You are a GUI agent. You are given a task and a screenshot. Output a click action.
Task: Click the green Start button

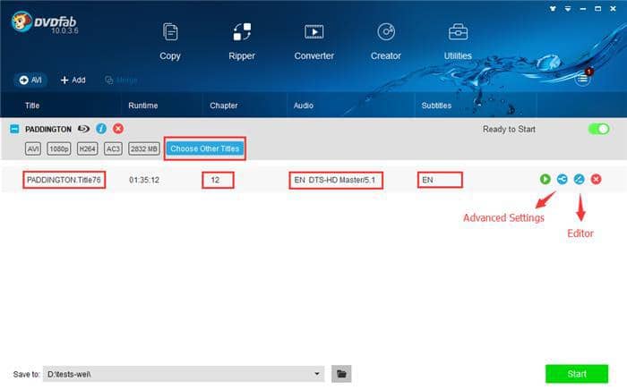(577, 374)
